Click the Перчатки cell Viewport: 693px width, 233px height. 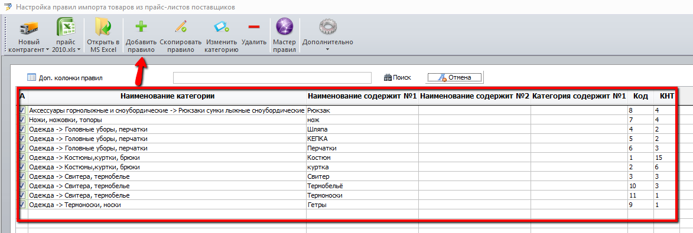[x=362, y=148]
